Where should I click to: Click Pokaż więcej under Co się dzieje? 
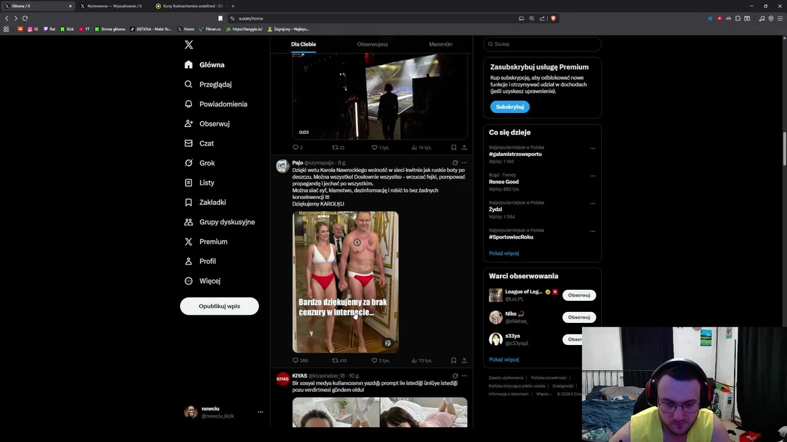tap(504, 253)
